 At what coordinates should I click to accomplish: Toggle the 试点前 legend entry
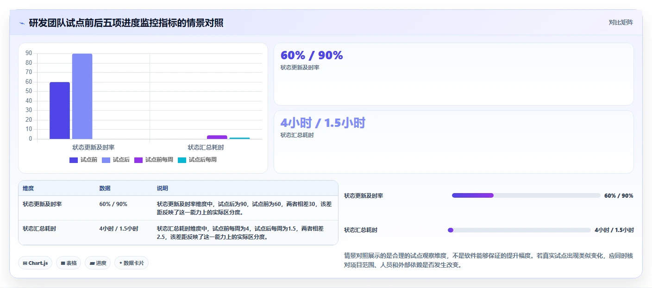(x=83, y=160)
